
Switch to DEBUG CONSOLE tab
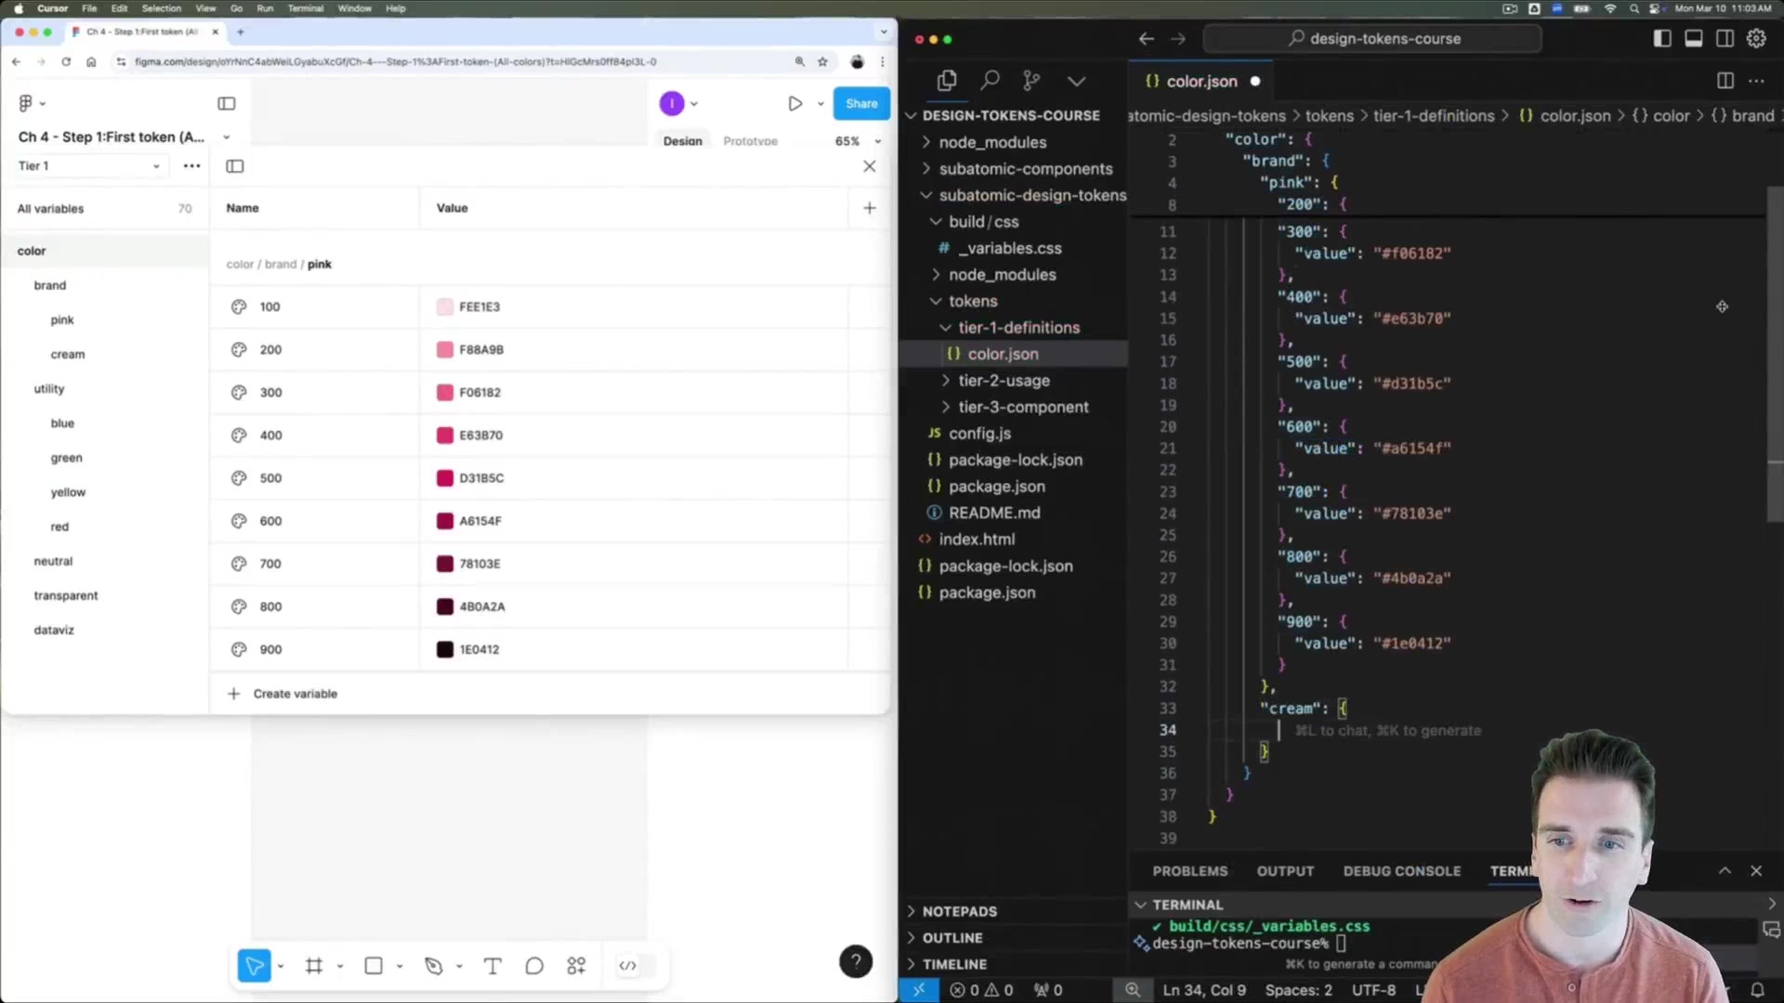pyautogui.click(x=1401, y=871)
